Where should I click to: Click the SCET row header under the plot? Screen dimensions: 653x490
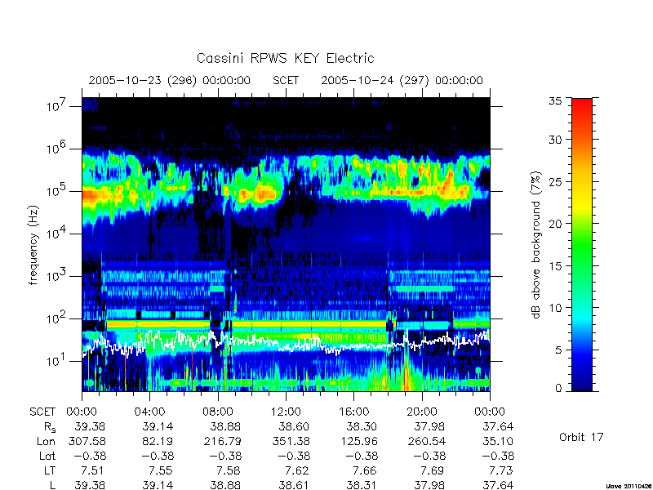pos(42,412)
